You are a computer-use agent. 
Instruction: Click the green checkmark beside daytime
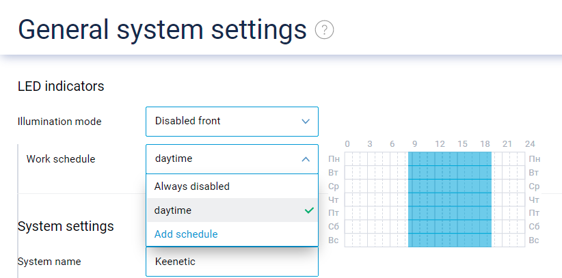point(309,210)
